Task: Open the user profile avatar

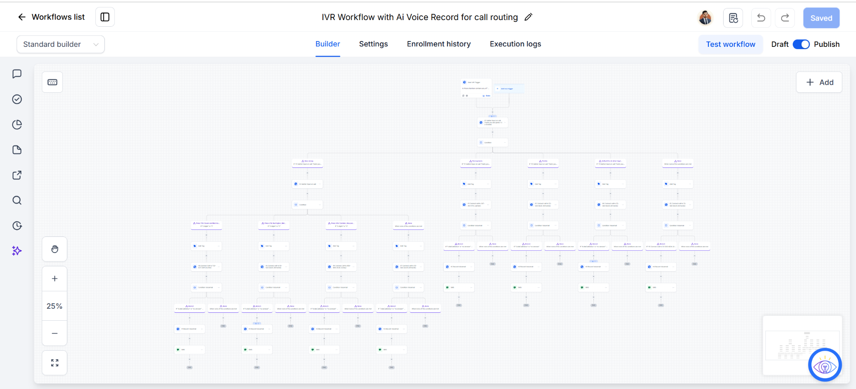Action: tap(705, 18)
